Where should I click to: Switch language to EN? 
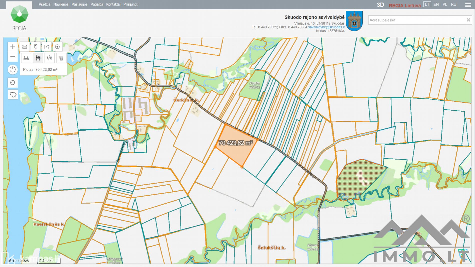[436, 4]
